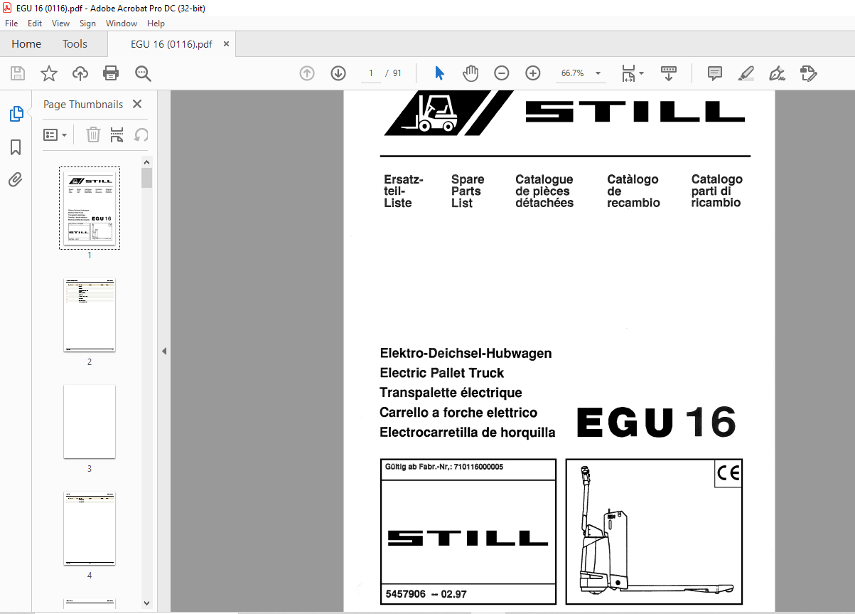Open the find text magnifier tool
The image size is (855, 614).
(143, 73)
